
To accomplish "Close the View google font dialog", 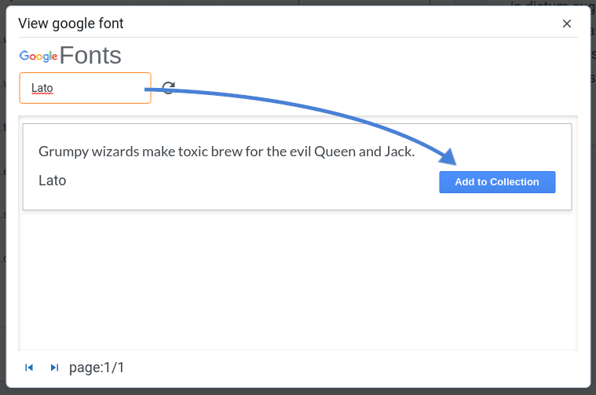I will coord(567,24).
